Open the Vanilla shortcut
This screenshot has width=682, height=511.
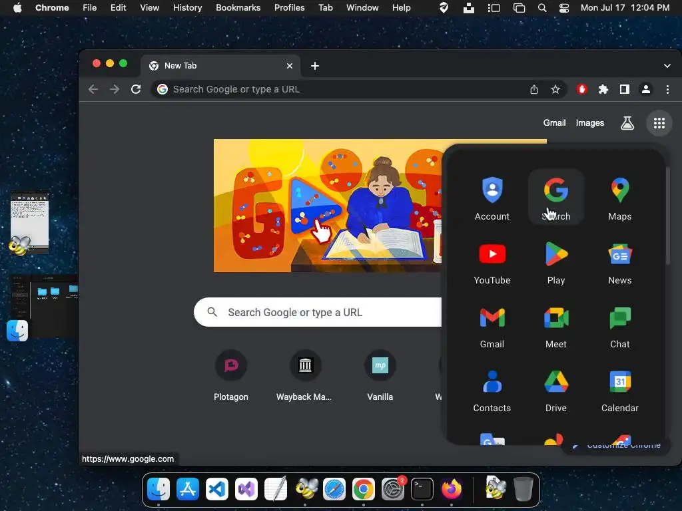[380, 377]
